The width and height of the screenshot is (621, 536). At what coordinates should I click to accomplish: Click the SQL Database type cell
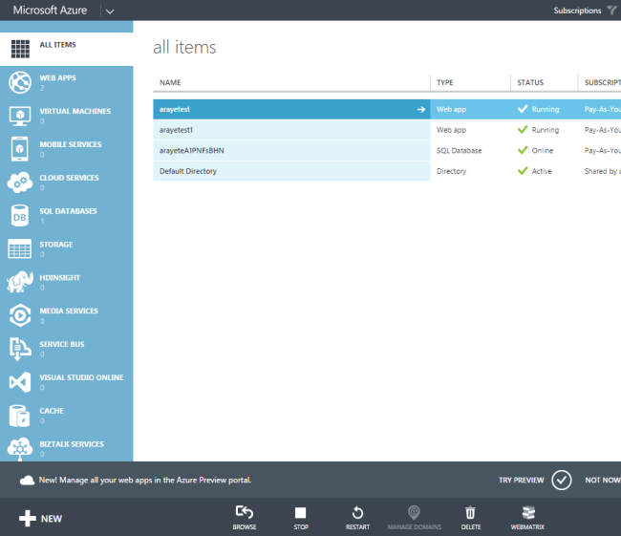pos(459,151)
